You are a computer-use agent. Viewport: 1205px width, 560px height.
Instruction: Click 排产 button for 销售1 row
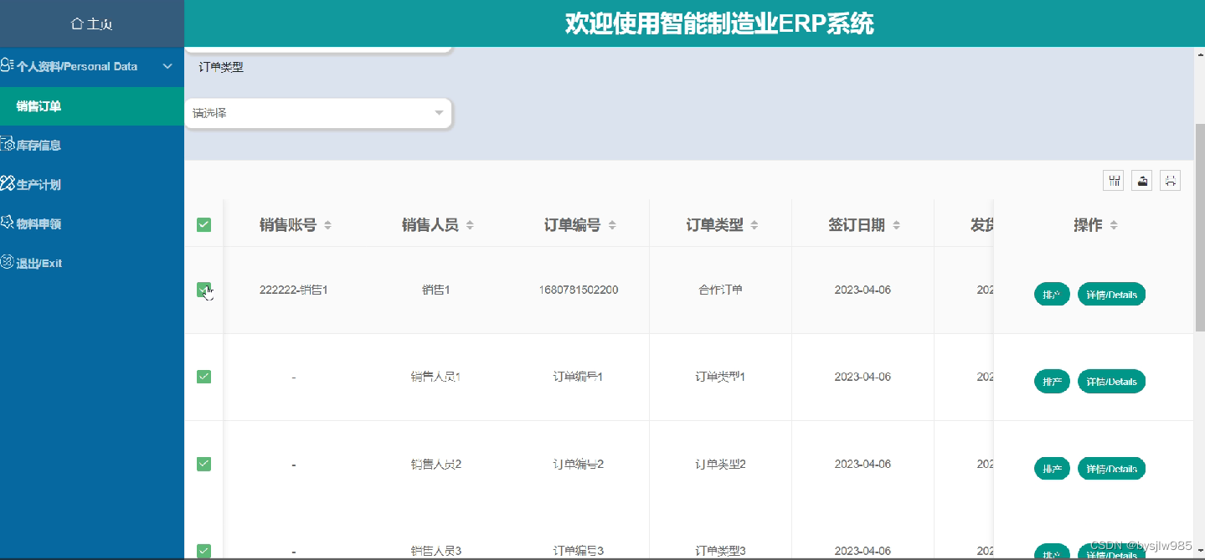pos(1052,295)
